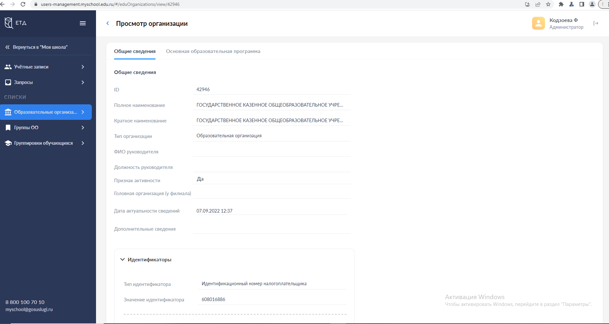
Task: Click the empty ФИО руководителя field
Action: (x=272, y=152)
